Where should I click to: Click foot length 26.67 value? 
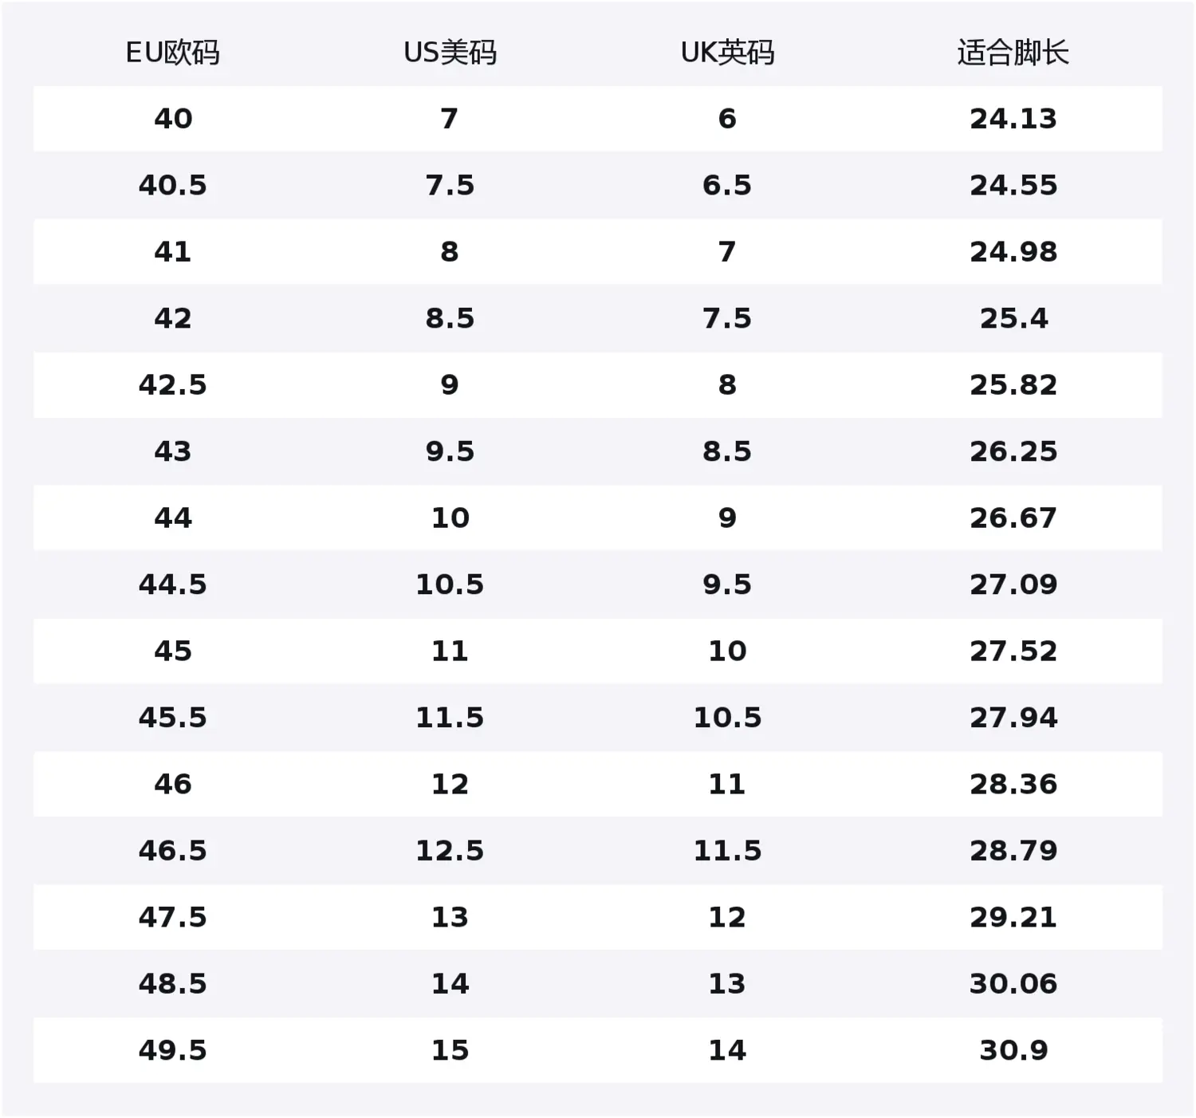(1013, 518)
